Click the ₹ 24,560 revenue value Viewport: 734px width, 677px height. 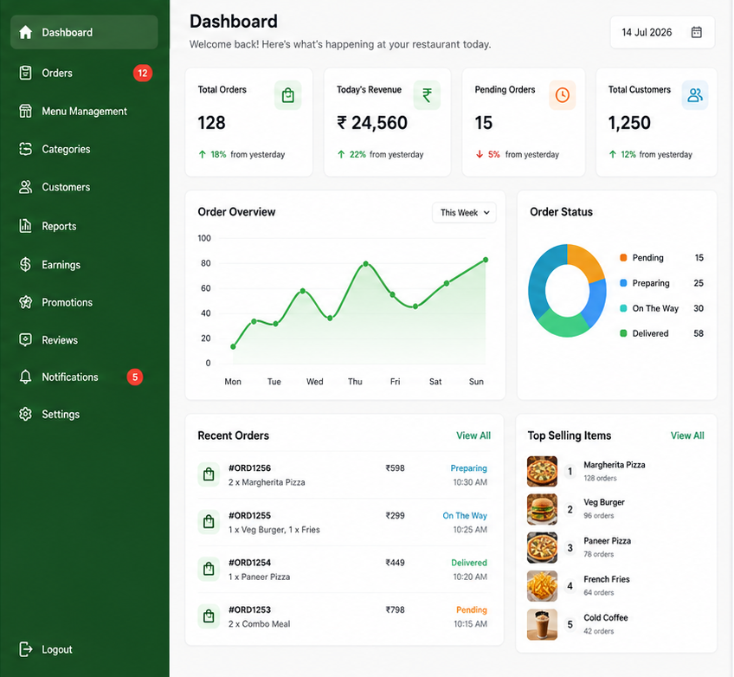pos(372,123)
